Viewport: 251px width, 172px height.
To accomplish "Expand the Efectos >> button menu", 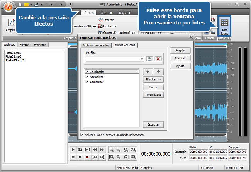I will click(153, 79).
